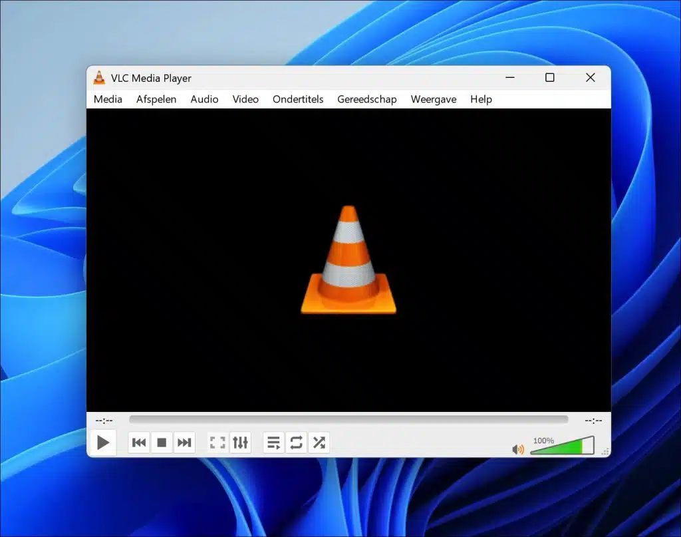Skip to next media track
Screen dimensions: 681x537
pos(184,443)
